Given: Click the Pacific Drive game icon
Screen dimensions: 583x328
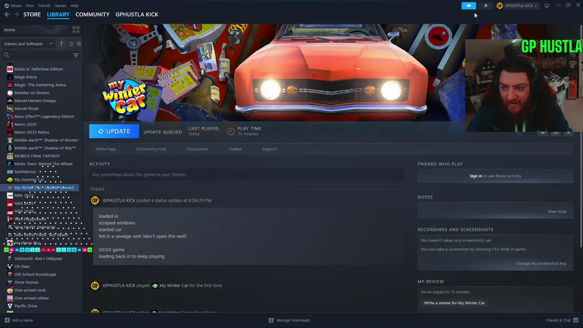Looking at the screenshot, I should click(x=10, y=306).
